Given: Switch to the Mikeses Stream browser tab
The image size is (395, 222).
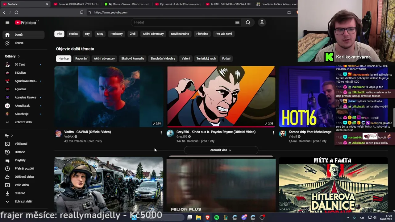Looking at the screenshot, I should (x=127, y=4).
